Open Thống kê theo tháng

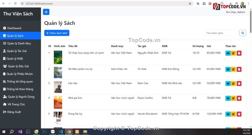[20, 89]
